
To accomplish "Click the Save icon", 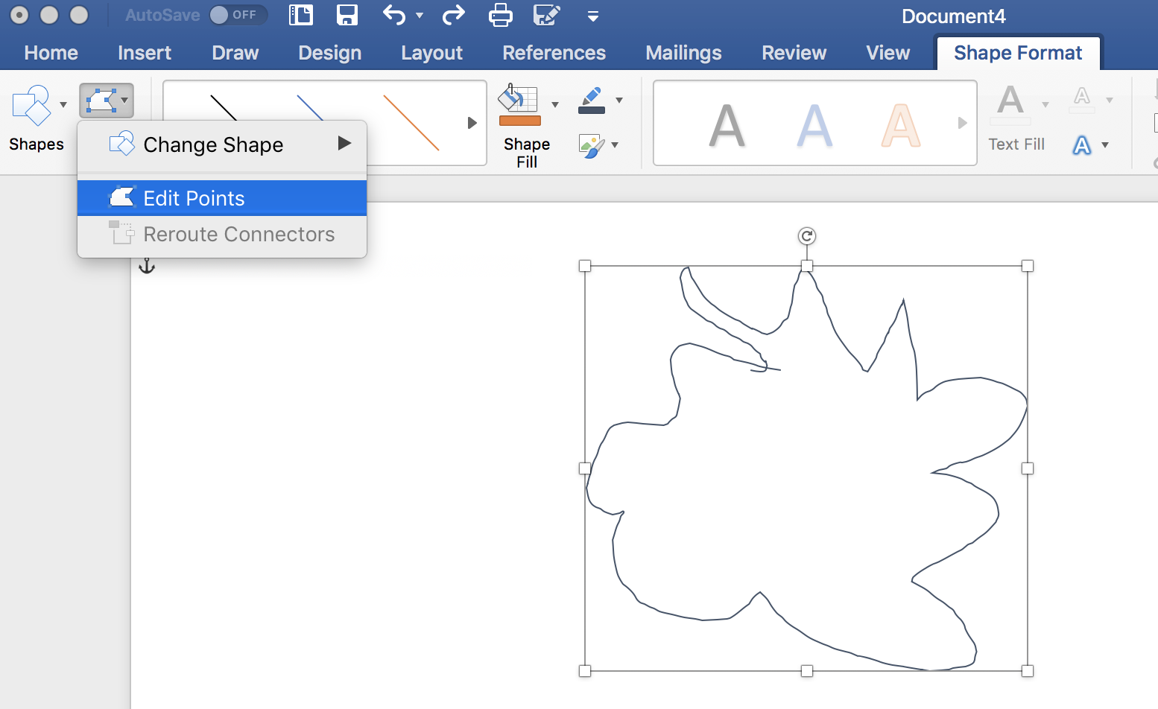I will [x=347, y=15].
